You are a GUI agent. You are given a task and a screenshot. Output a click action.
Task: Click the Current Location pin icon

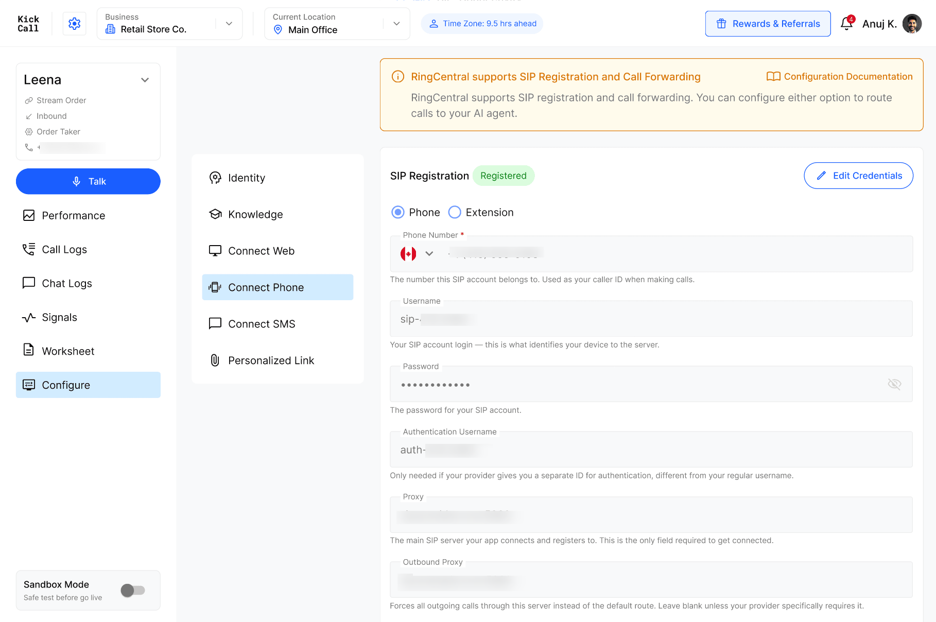[278, 30]
